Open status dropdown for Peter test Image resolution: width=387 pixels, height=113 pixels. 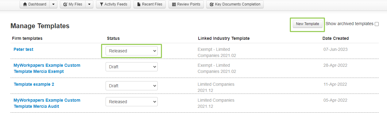[x=132, y=51]
